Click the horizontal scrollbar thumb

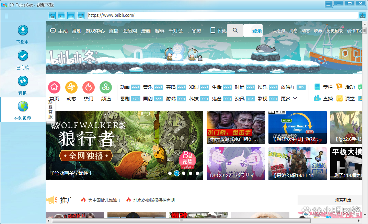point(181,221)
